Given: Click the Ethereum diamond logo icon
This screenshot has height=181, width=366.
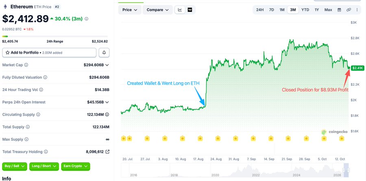Looking at the screenshot, I should [5, 7].
